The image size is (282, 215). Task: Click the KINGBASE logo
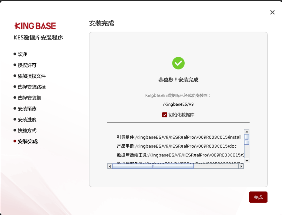[35, 26]
